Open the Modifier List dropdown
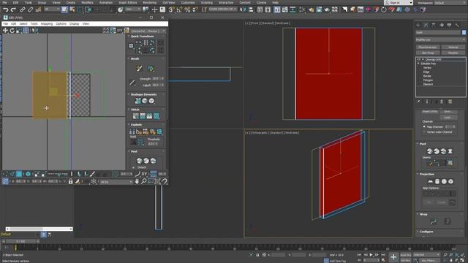The image size is (468, 263). click(440, 39)
